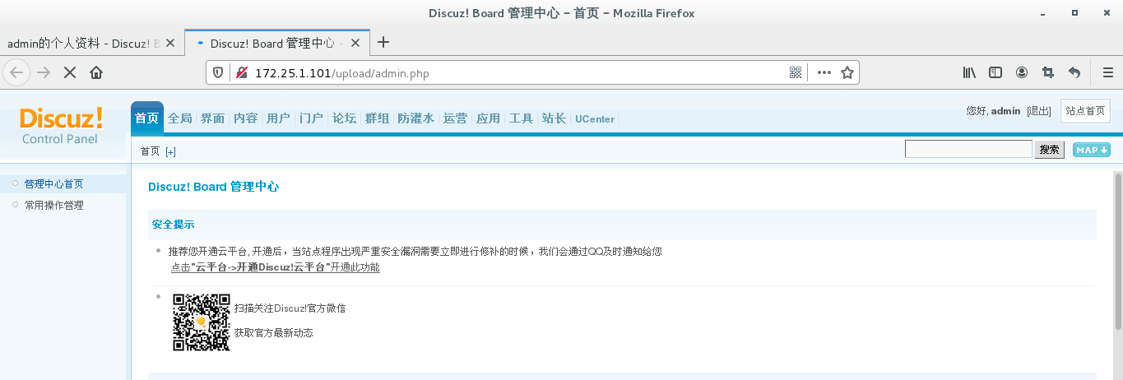Click the 安全提示 section heading
This screenshot has height=380, width=1123.
coord(173,224)
